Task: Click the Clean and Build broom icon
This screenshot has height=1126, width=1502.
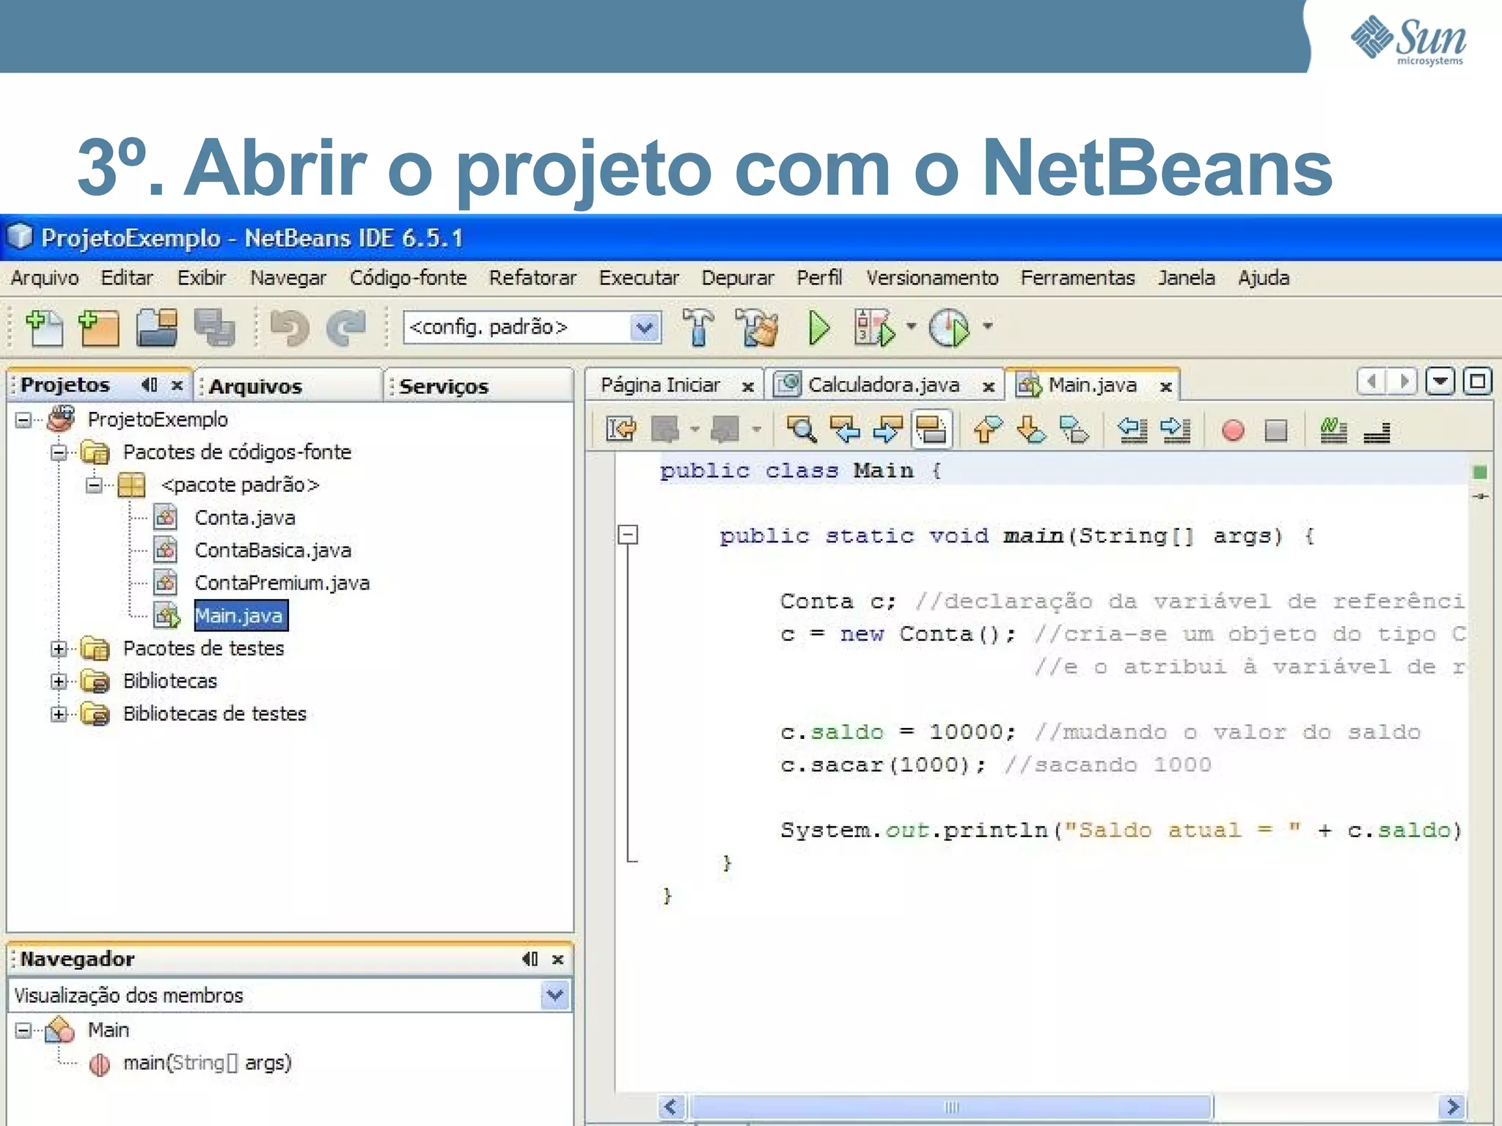Action: pyautogui.click(x=758, y=327)
